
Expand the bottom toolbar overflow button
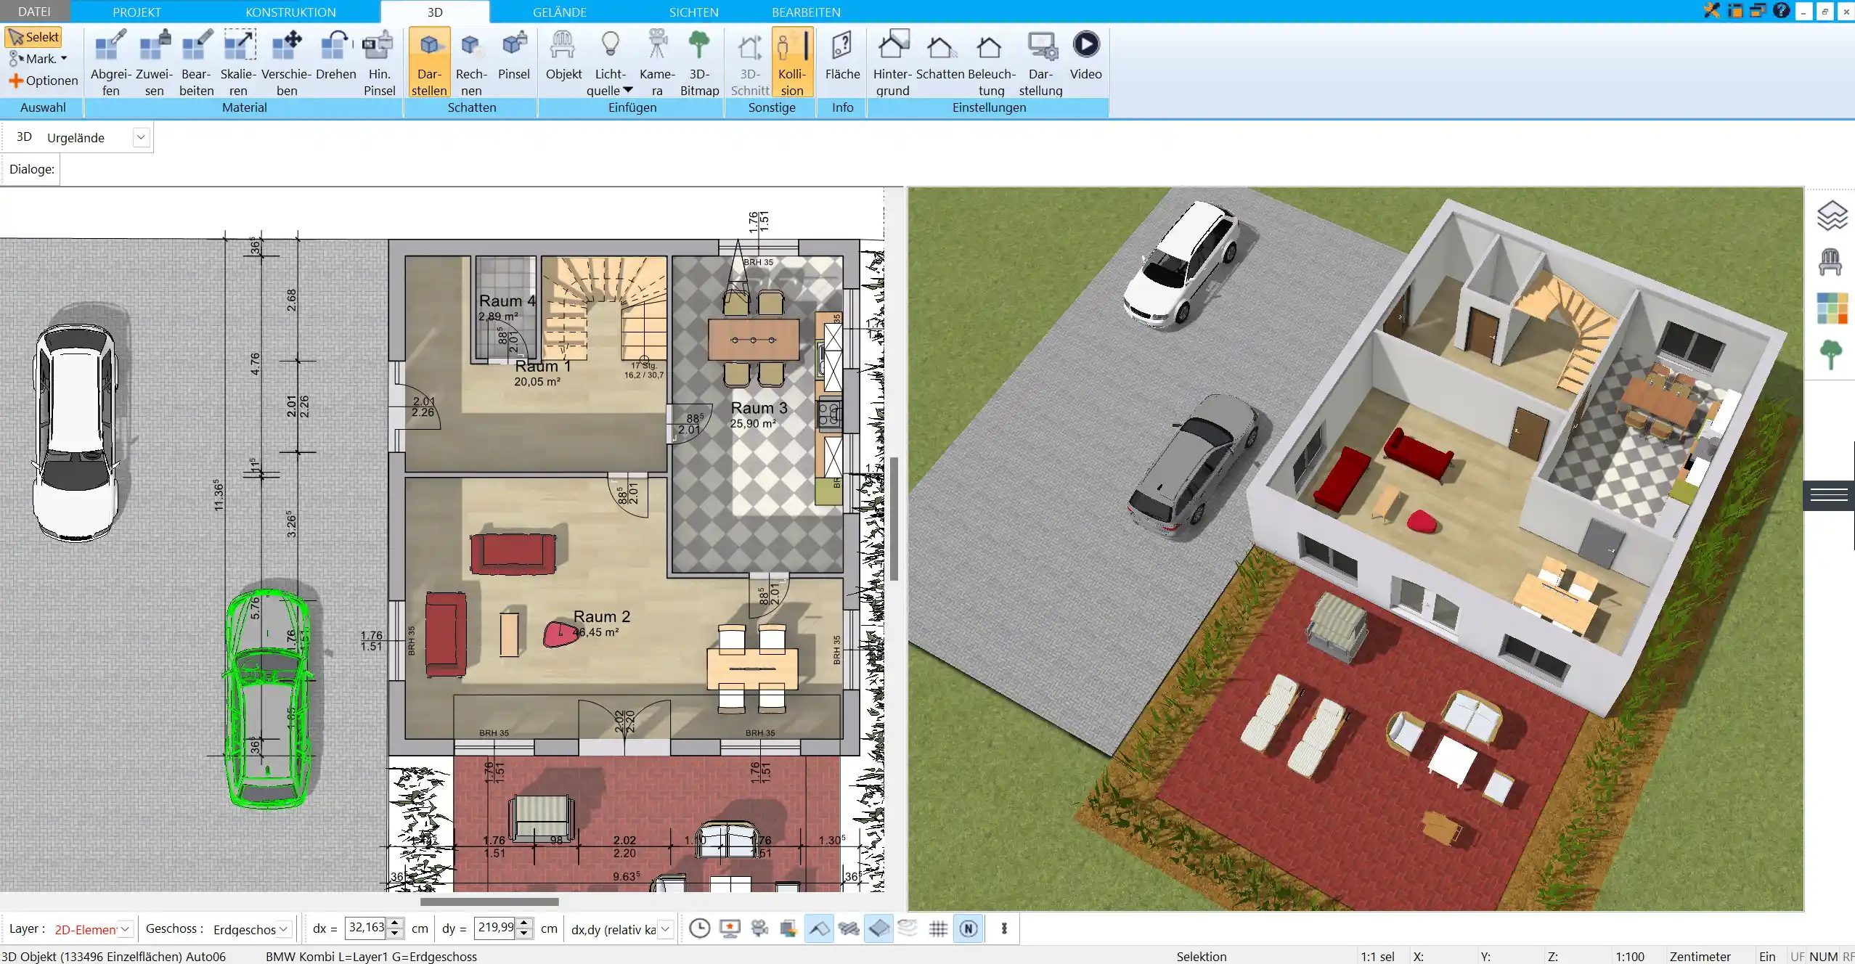coord(1004,928)
